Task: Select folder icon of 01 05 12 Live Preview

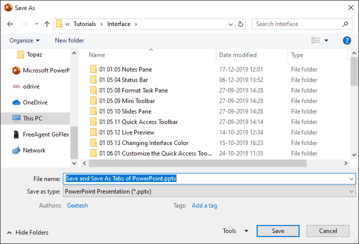Action: (x=93, y=132)
